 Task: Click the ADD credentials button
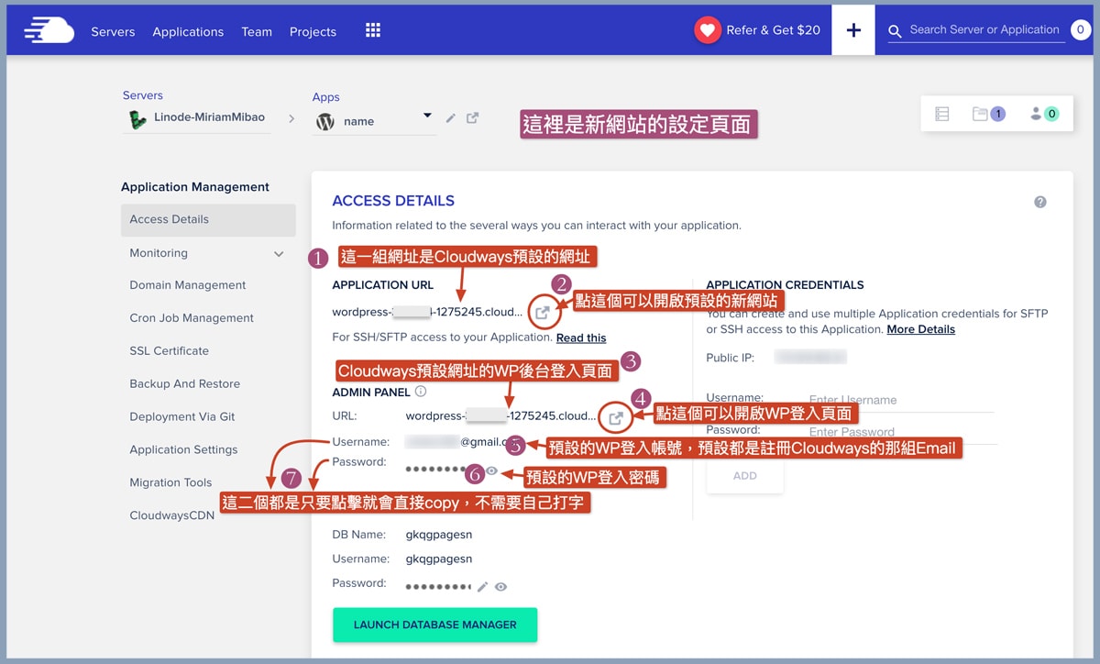coord(744,476)
